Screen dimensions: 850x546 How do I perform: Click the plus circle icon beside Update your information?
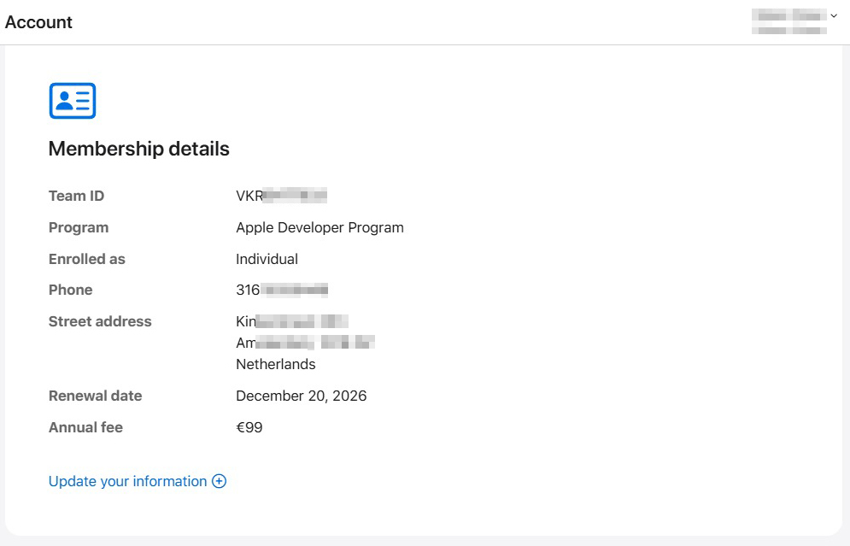(x=220, y=481)
